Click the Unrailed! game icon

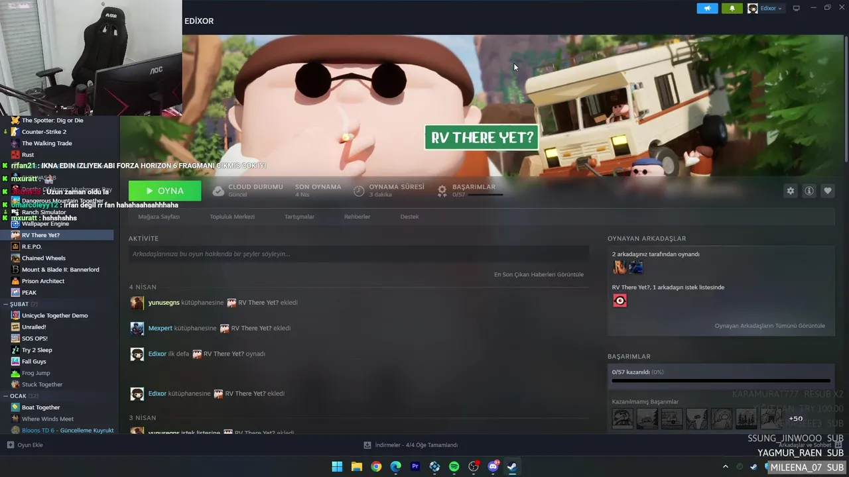15,327
